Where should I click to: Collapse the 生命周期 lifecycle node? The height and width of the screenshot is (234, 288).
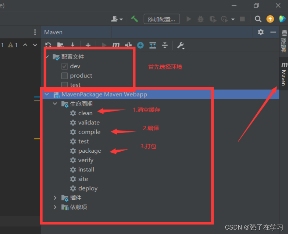(x=55, y=104)
